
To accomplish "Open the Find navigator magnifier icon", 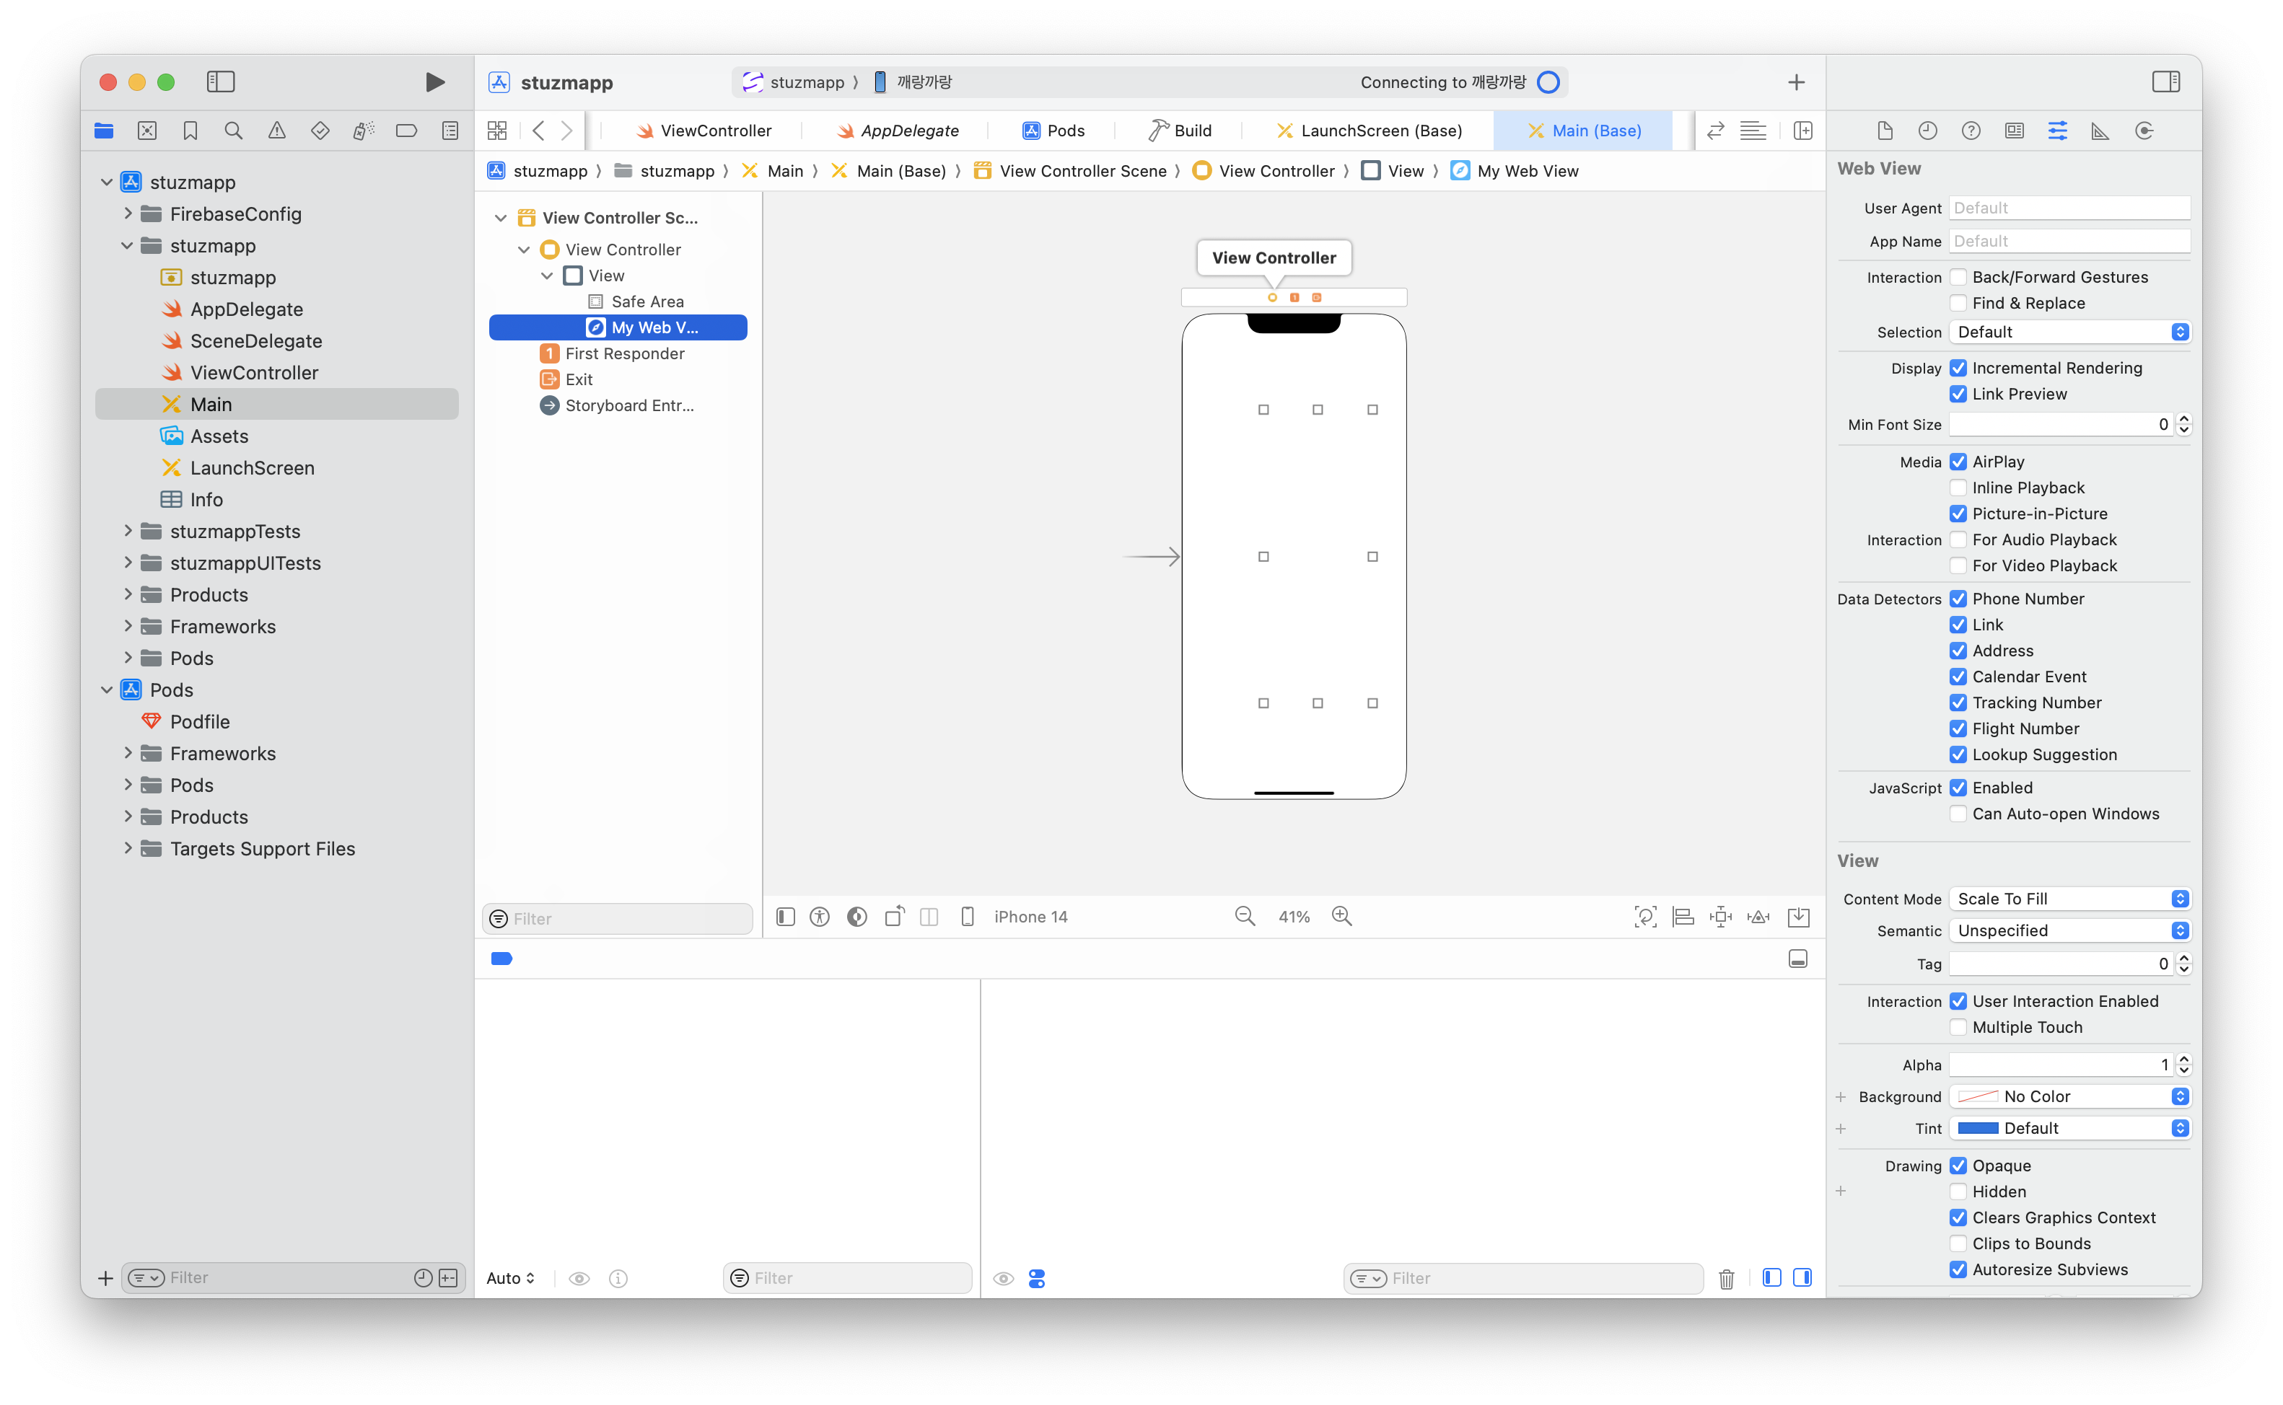I will [233, 131].
